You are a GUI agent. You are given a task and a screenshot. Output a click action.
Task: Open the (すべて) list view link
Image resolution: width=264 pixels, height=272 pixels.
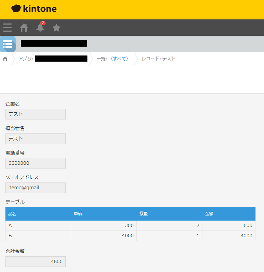pyautogui.click(x=119, y=59)
